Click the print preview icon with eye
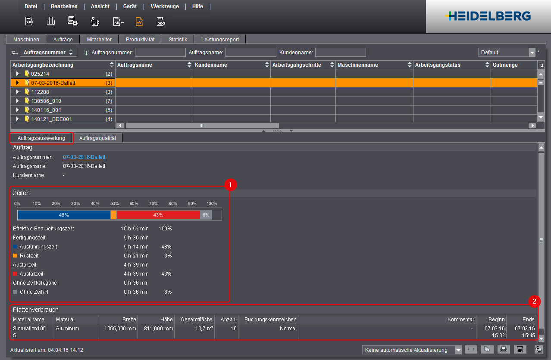Image resolution: width=551 pixels, height=360 pixels. [538, 350]
